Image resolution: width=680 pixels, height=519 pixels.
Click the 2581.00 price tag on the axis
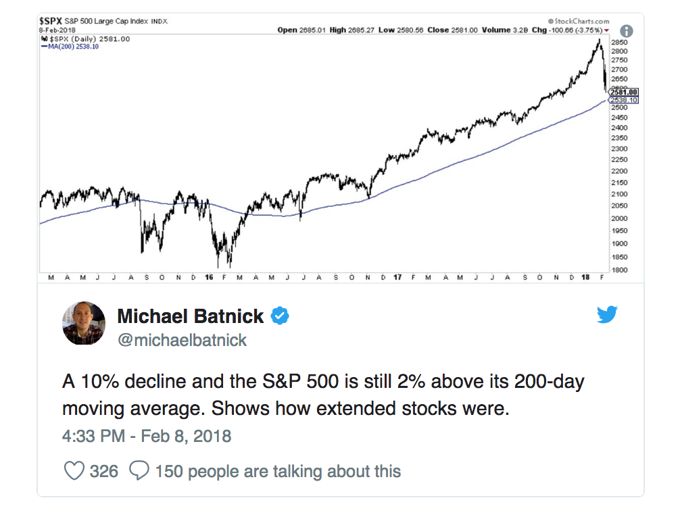pos(623,92)
